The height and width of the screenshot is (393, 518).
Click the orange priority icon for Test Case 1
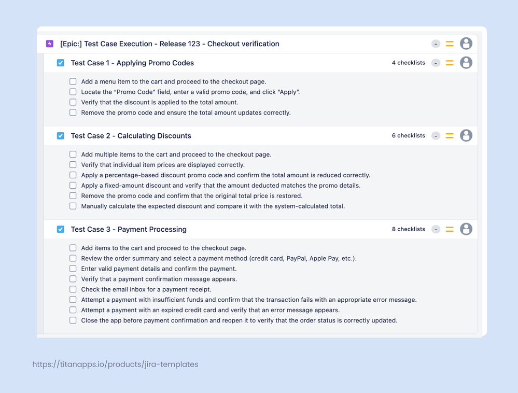pos(449,62)
